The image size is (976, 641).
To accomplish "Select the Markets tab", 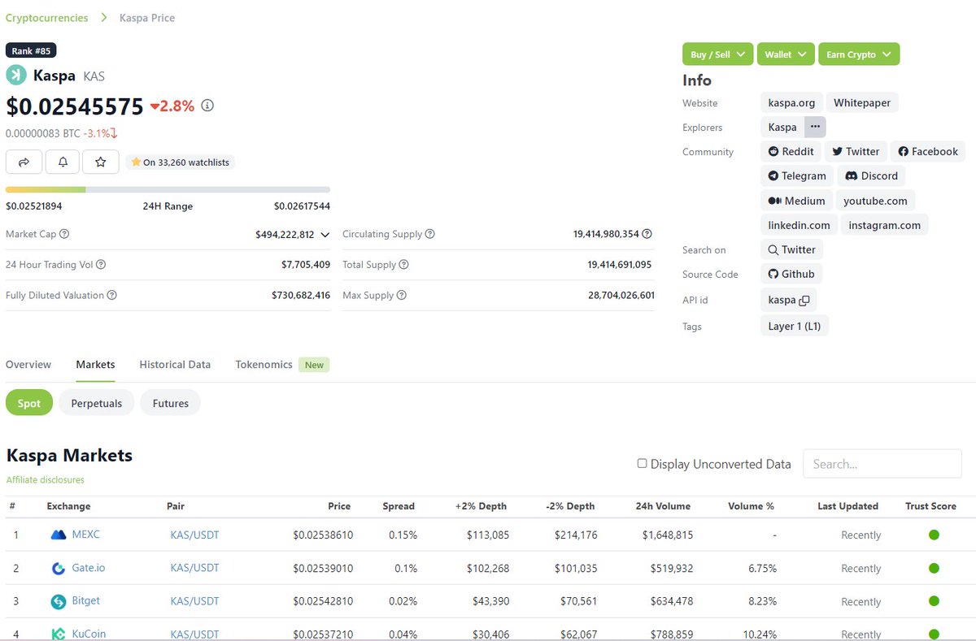I will coord(95,365).
